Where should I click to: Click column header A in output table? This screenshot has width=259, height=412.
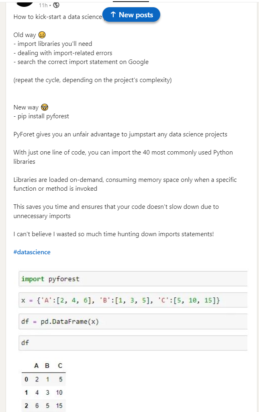click(x=37, y=365)
